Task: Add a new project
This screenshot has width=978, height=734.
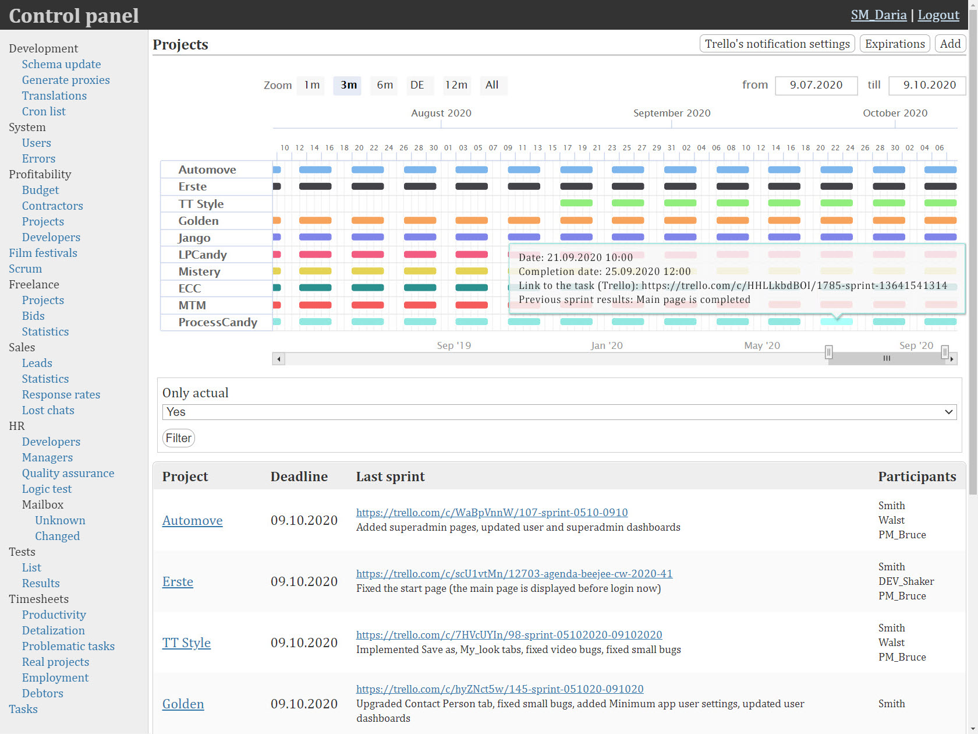Action: 950,44
